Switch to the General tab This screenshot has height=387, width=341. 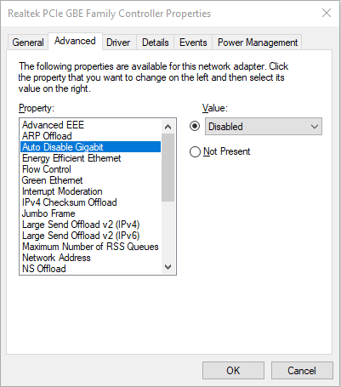(x=28, y=43)
